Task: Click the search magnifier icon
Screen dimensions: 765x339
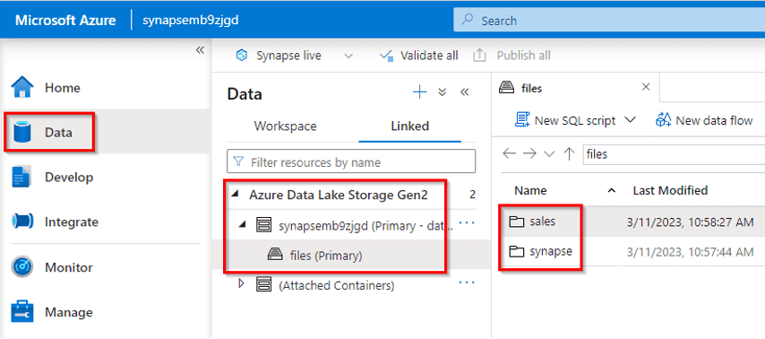Action: pyautogui.click(x=468, y=21)
